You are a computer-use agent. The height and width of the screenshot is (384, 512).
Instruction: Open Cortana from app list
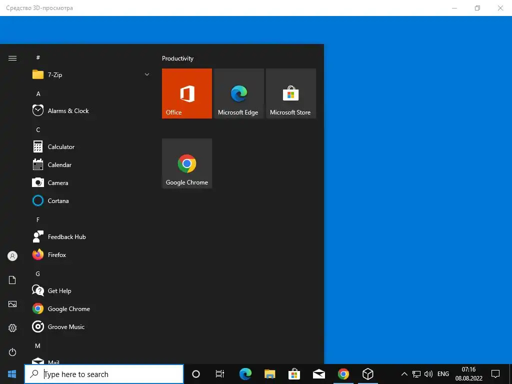[x=91, y=201]
